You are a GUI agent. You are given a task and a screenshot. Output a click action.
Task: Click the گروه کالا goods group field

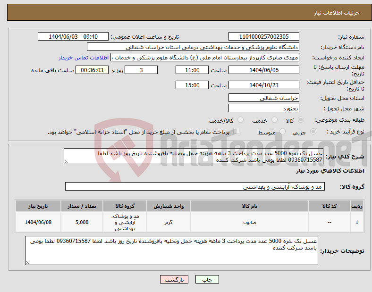tap(195, 186)
